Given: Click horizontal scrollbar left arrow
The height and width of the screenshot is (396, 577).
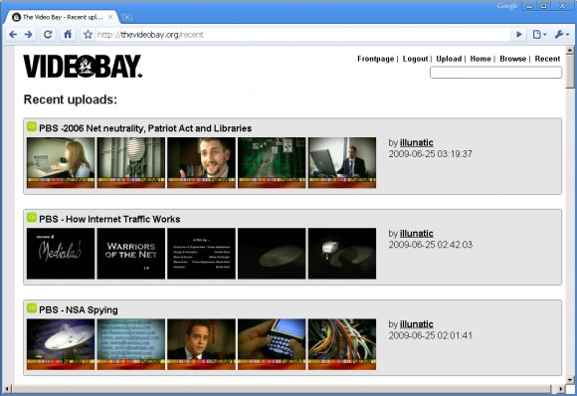Looking at the screenshot, I should point(7,388).
